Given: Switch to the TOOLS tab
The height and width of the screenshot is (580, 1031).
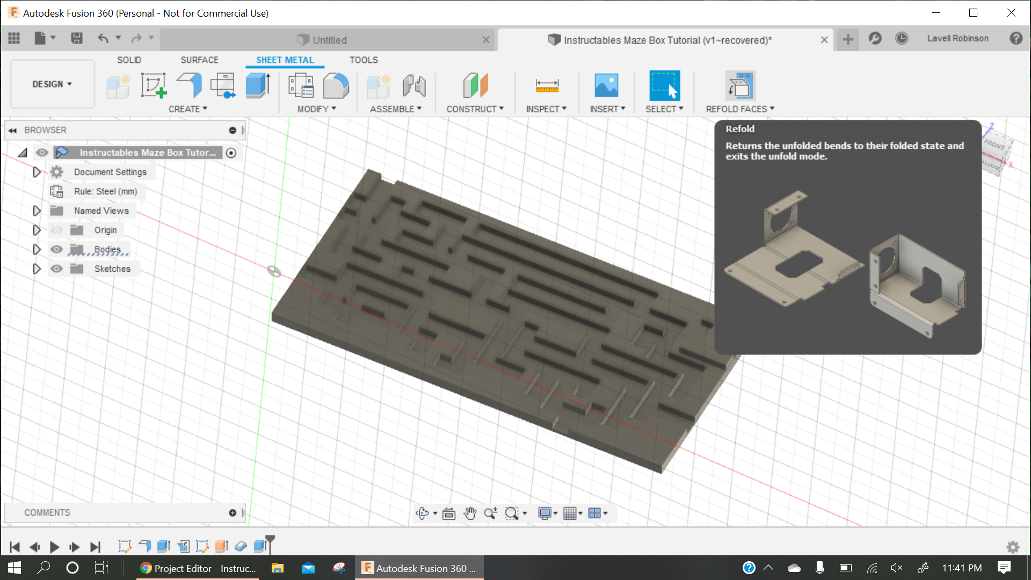Looking at the screenshot, I should point(364,60).
